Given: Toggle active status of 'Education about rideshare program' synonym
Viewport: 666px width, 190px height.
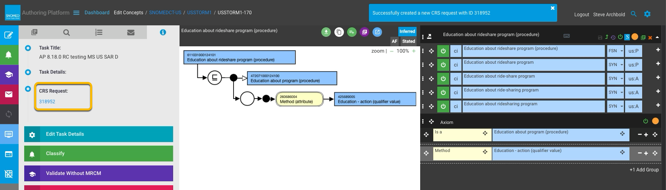Looking at the screenshot, I should [443, 65].
